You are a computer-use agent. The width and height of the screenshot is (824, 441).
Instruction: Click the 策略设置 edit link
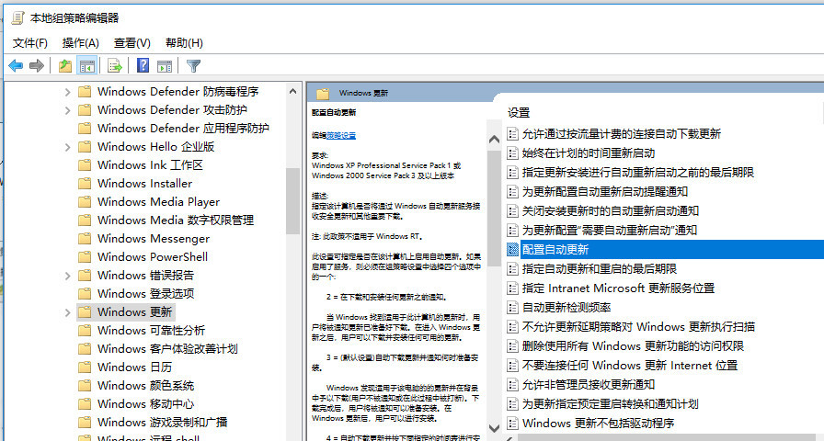[x=341, y=135]
